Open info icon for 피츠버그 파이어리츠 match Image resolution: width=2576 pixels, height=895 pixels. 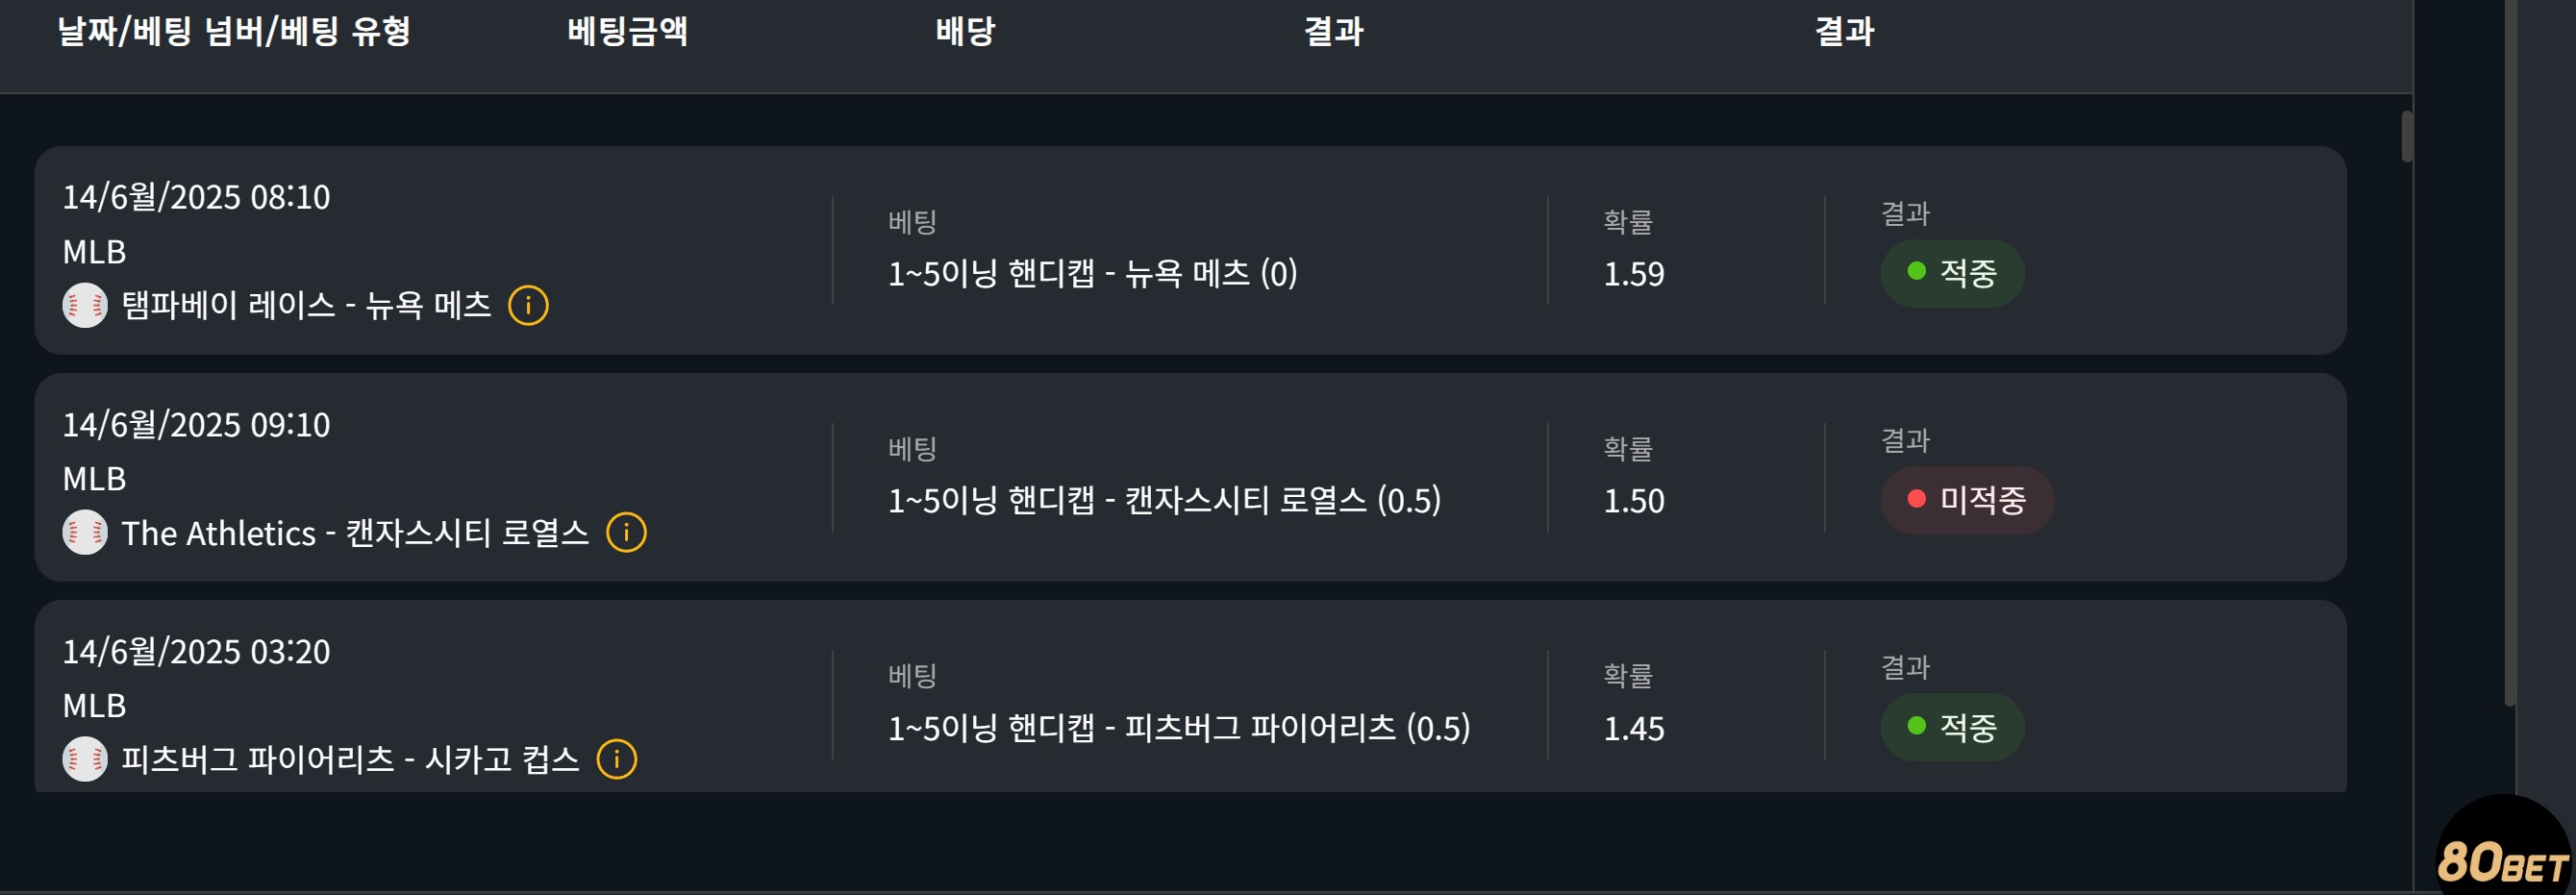[616, 759]
